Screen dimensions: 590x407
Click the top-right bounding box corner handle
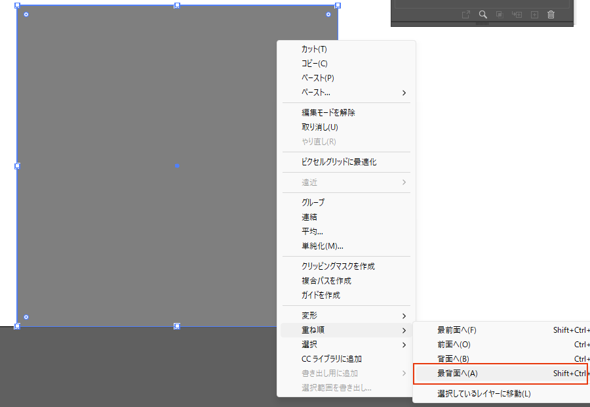coord(338,5)
